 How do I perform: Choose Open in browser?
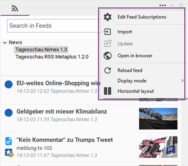(135, 56)
